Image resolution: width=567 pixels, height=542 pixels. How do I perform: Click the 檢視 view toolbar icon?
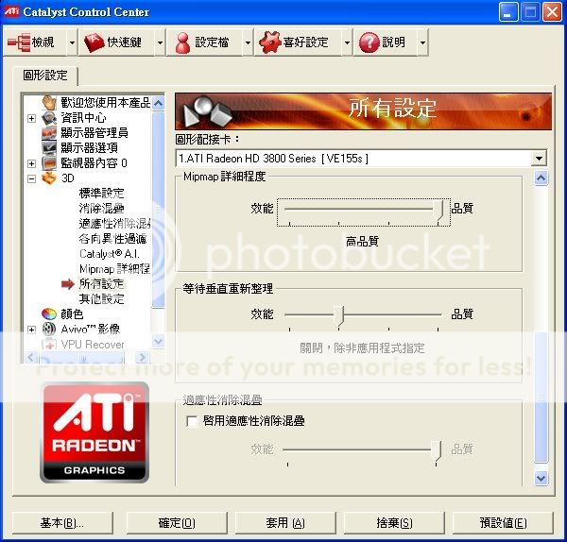tap(19, 42)
